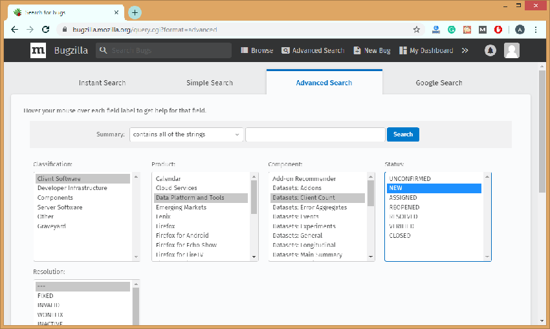Click the Summary text input field
The height and width of the screenshot is (329, 550).
(x=315, y=134)
